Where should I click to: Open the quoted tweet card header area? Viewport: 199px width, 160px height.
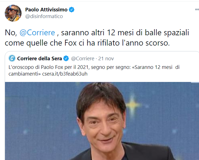pyautogui.click(x=61, y=58)
